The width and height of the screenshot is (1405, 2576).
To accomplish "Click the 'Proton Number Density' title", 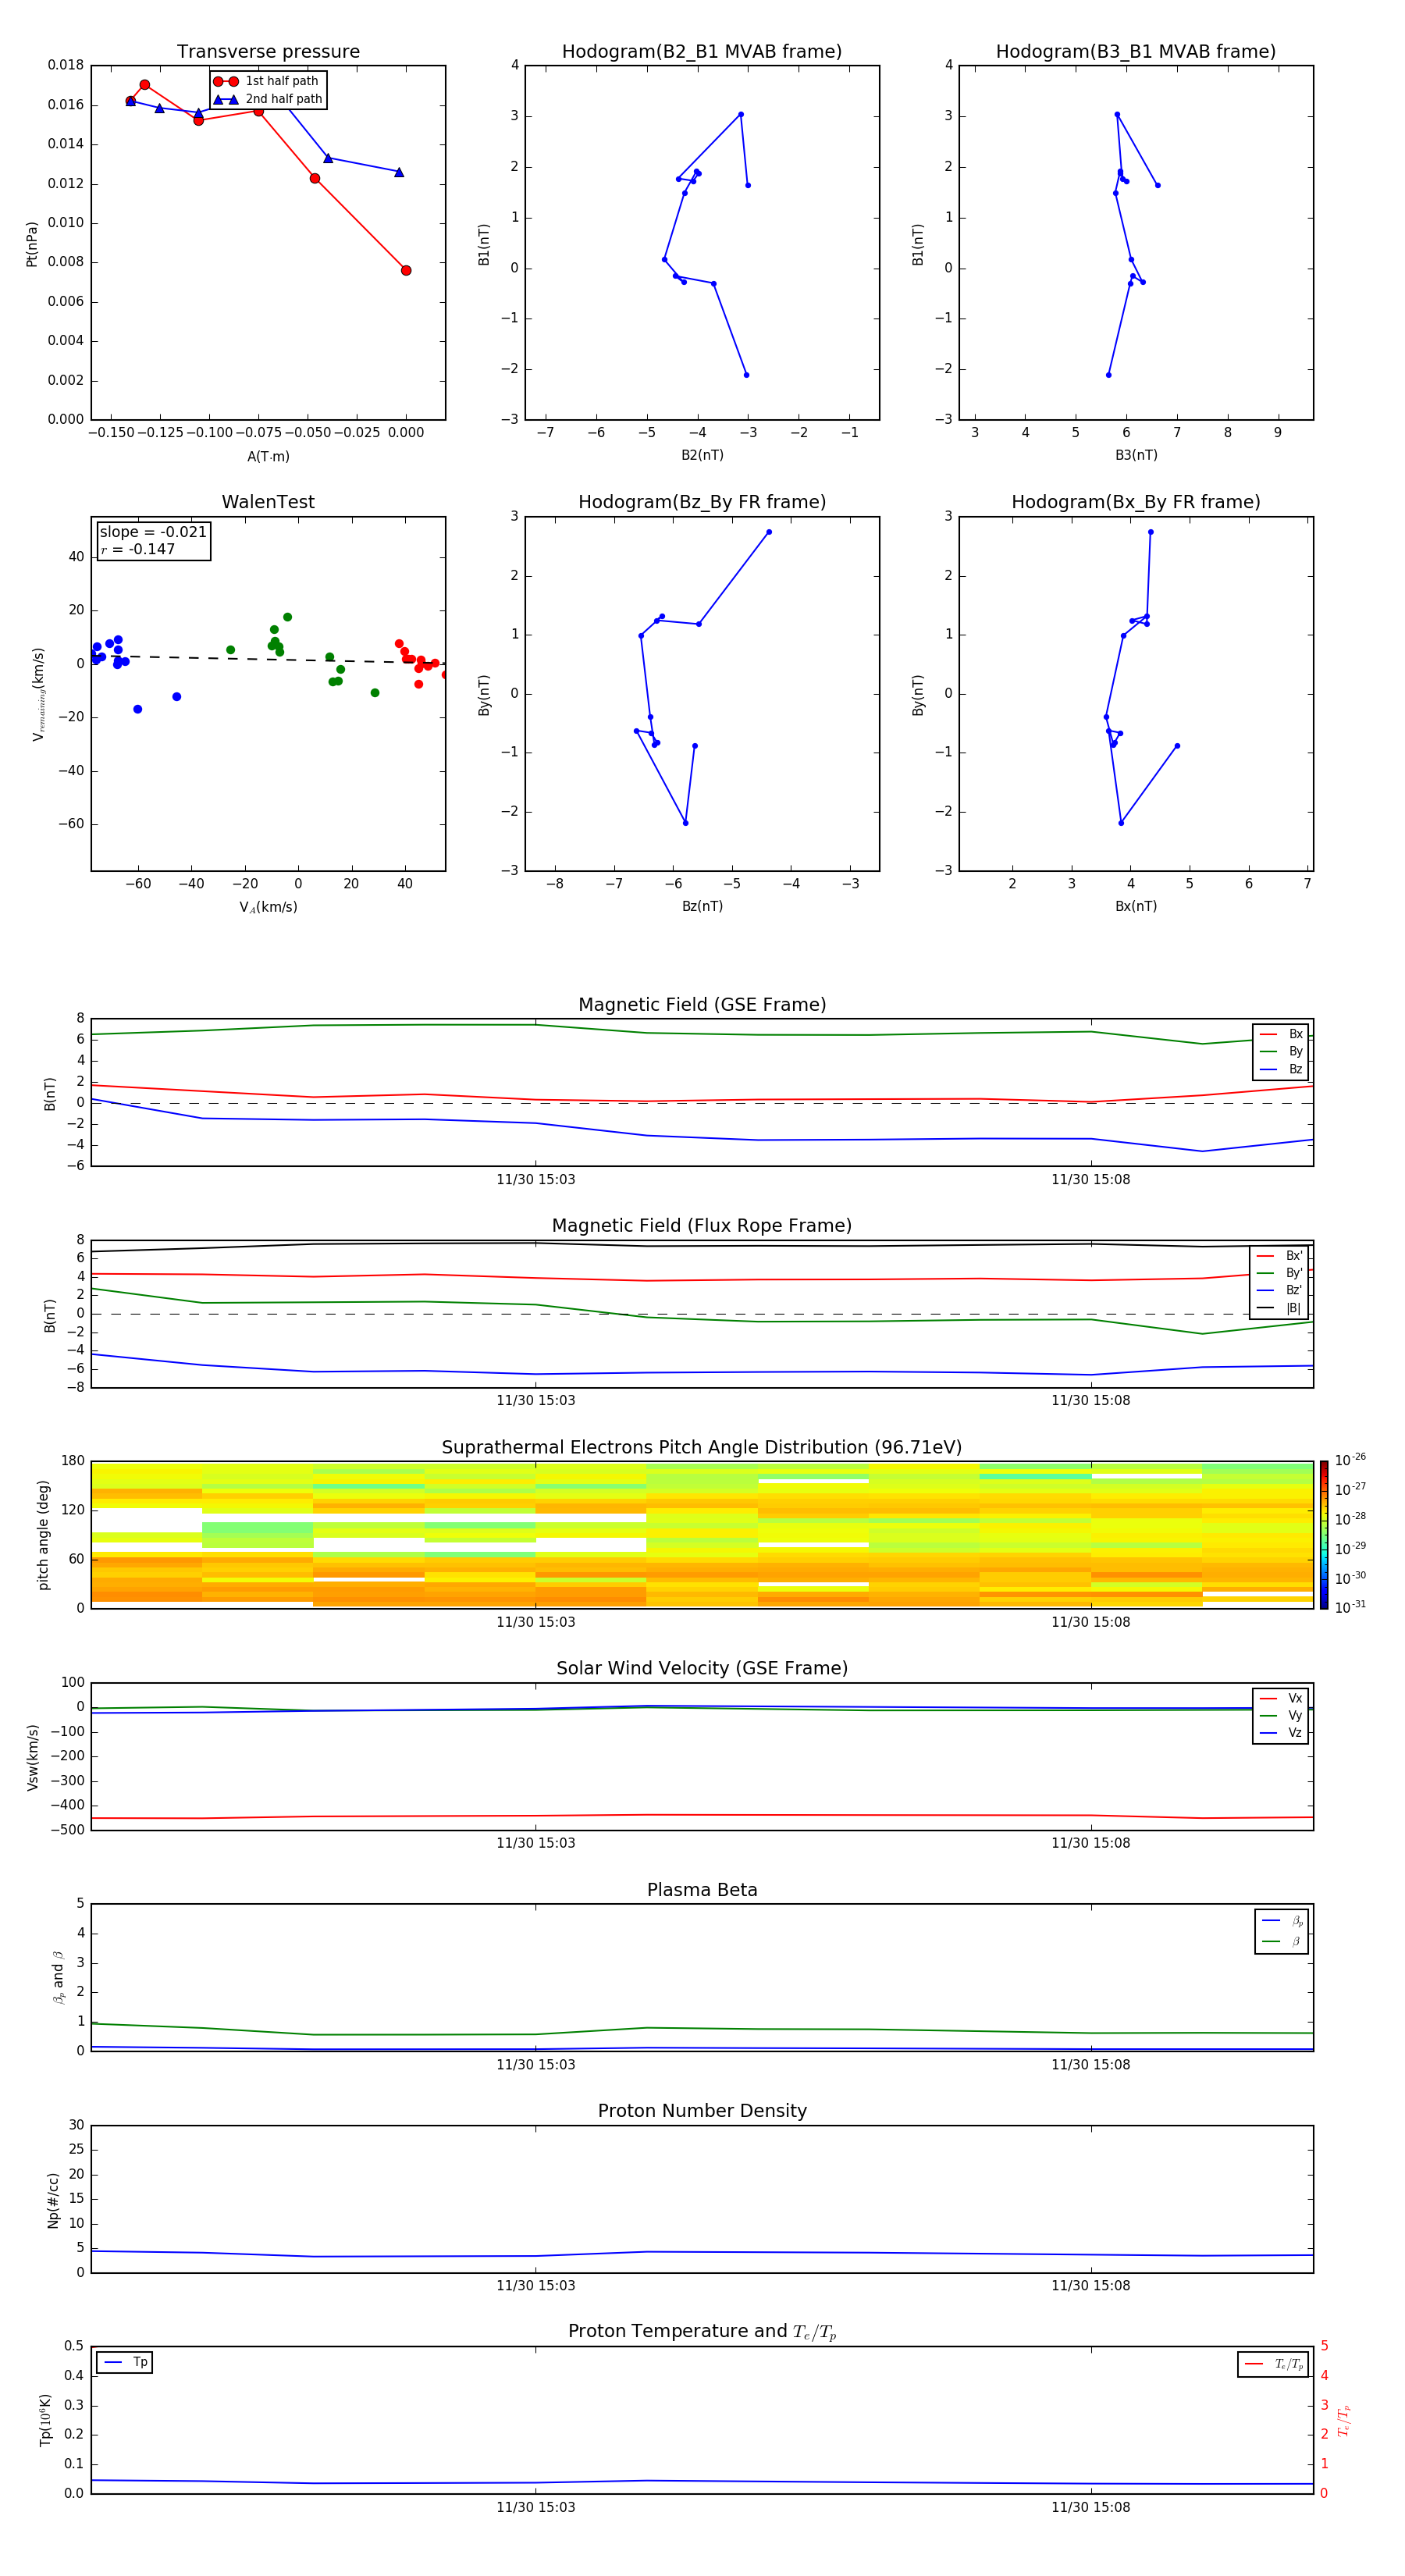I will [702, 2111].
